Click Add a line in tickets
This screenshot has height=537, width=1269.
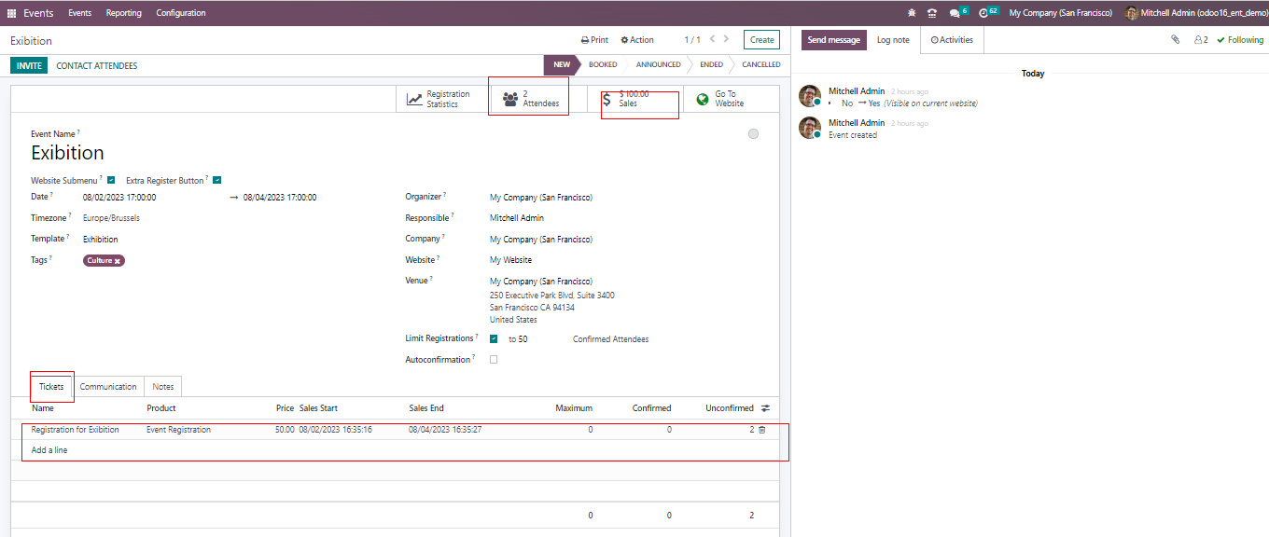point(49,450)
